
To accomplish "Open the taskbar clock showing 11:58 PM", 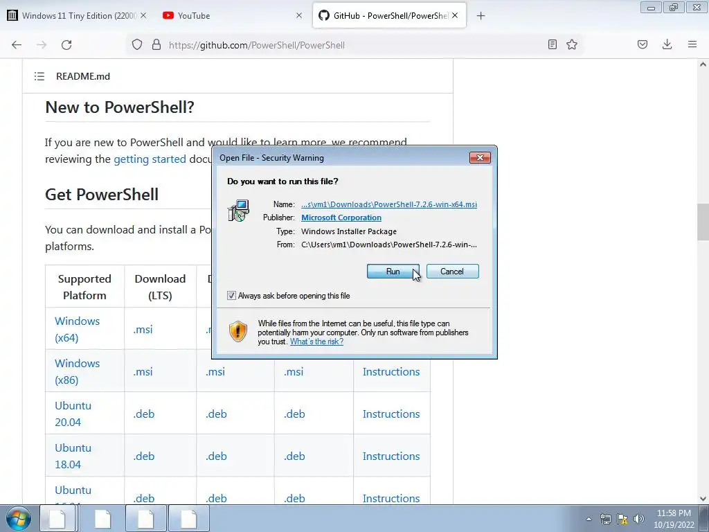I will 674,519.
